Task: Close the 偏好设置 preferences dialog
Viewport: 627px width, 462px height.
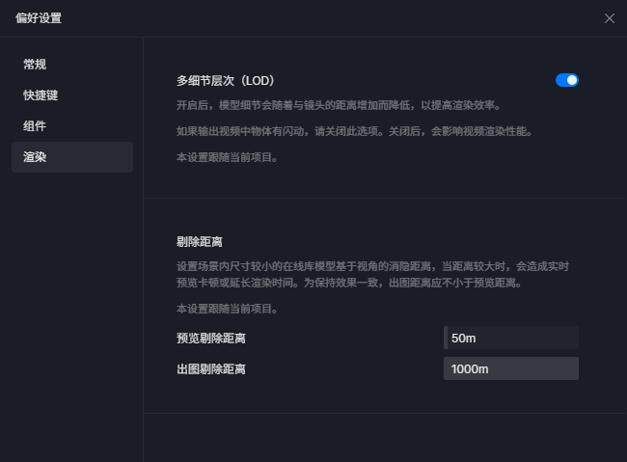Action: click(609, 18)
